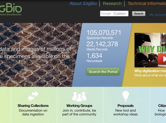
Task: Click the Why Dig video thumbnail
Action: point(150,50)
